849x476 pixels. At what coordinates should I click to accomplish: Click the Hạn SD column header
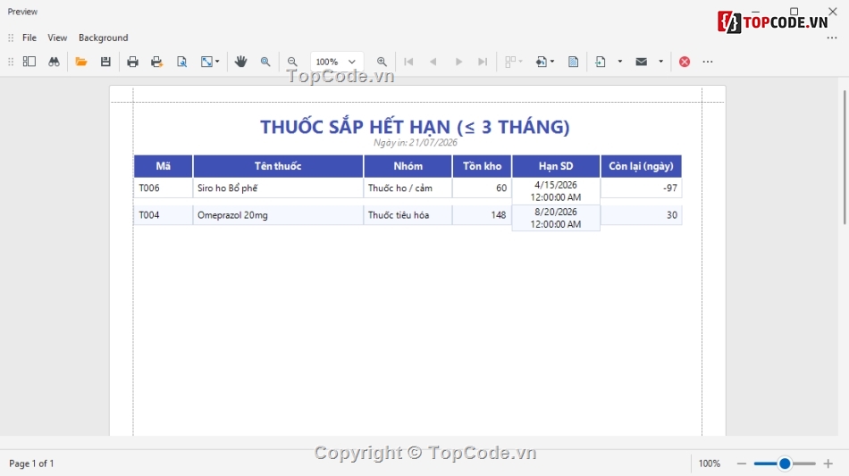coord(556,166)
